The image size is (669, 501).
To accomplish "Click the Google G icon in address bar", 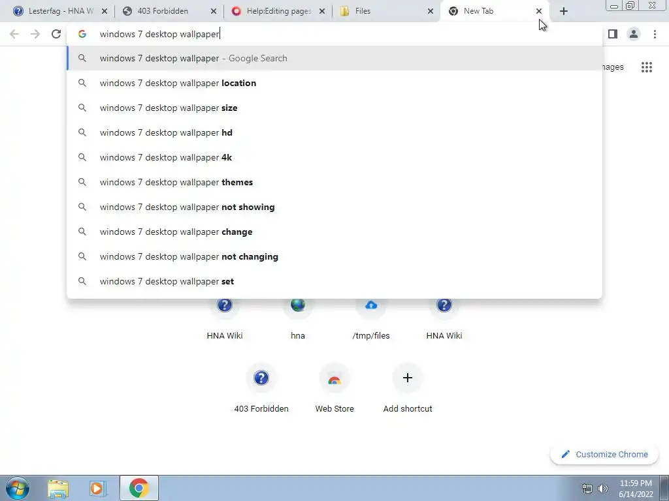I will [x=82, y=34].
